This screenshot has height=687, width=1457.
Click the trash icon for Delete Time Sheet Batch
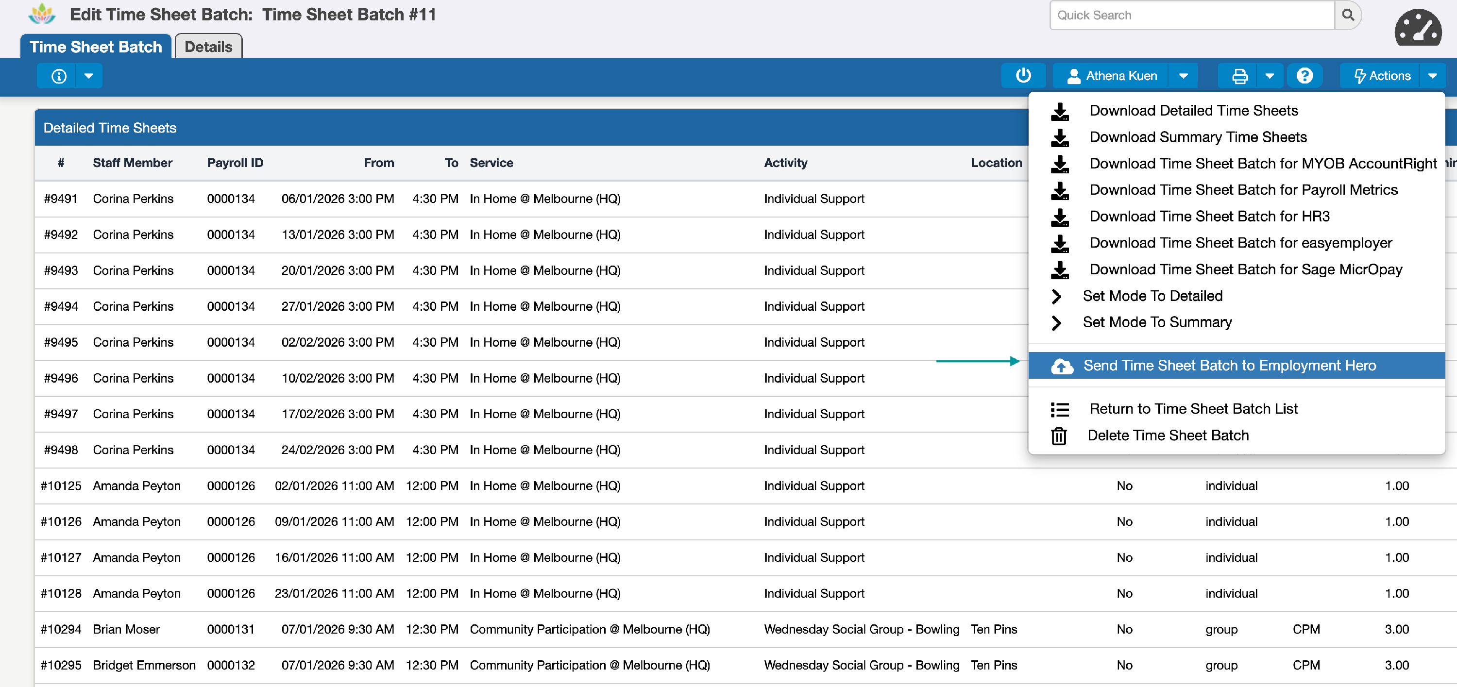pos(1059,436)
